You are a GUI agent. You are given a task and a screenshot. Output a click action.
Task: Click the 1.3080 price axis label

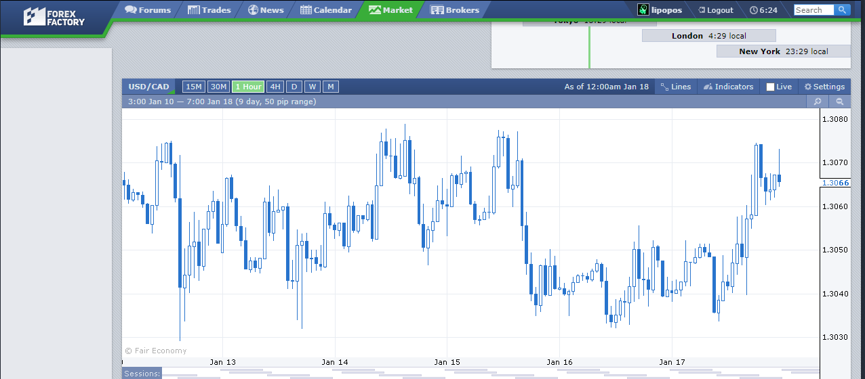pyautogui.click(x=835, y=119)
